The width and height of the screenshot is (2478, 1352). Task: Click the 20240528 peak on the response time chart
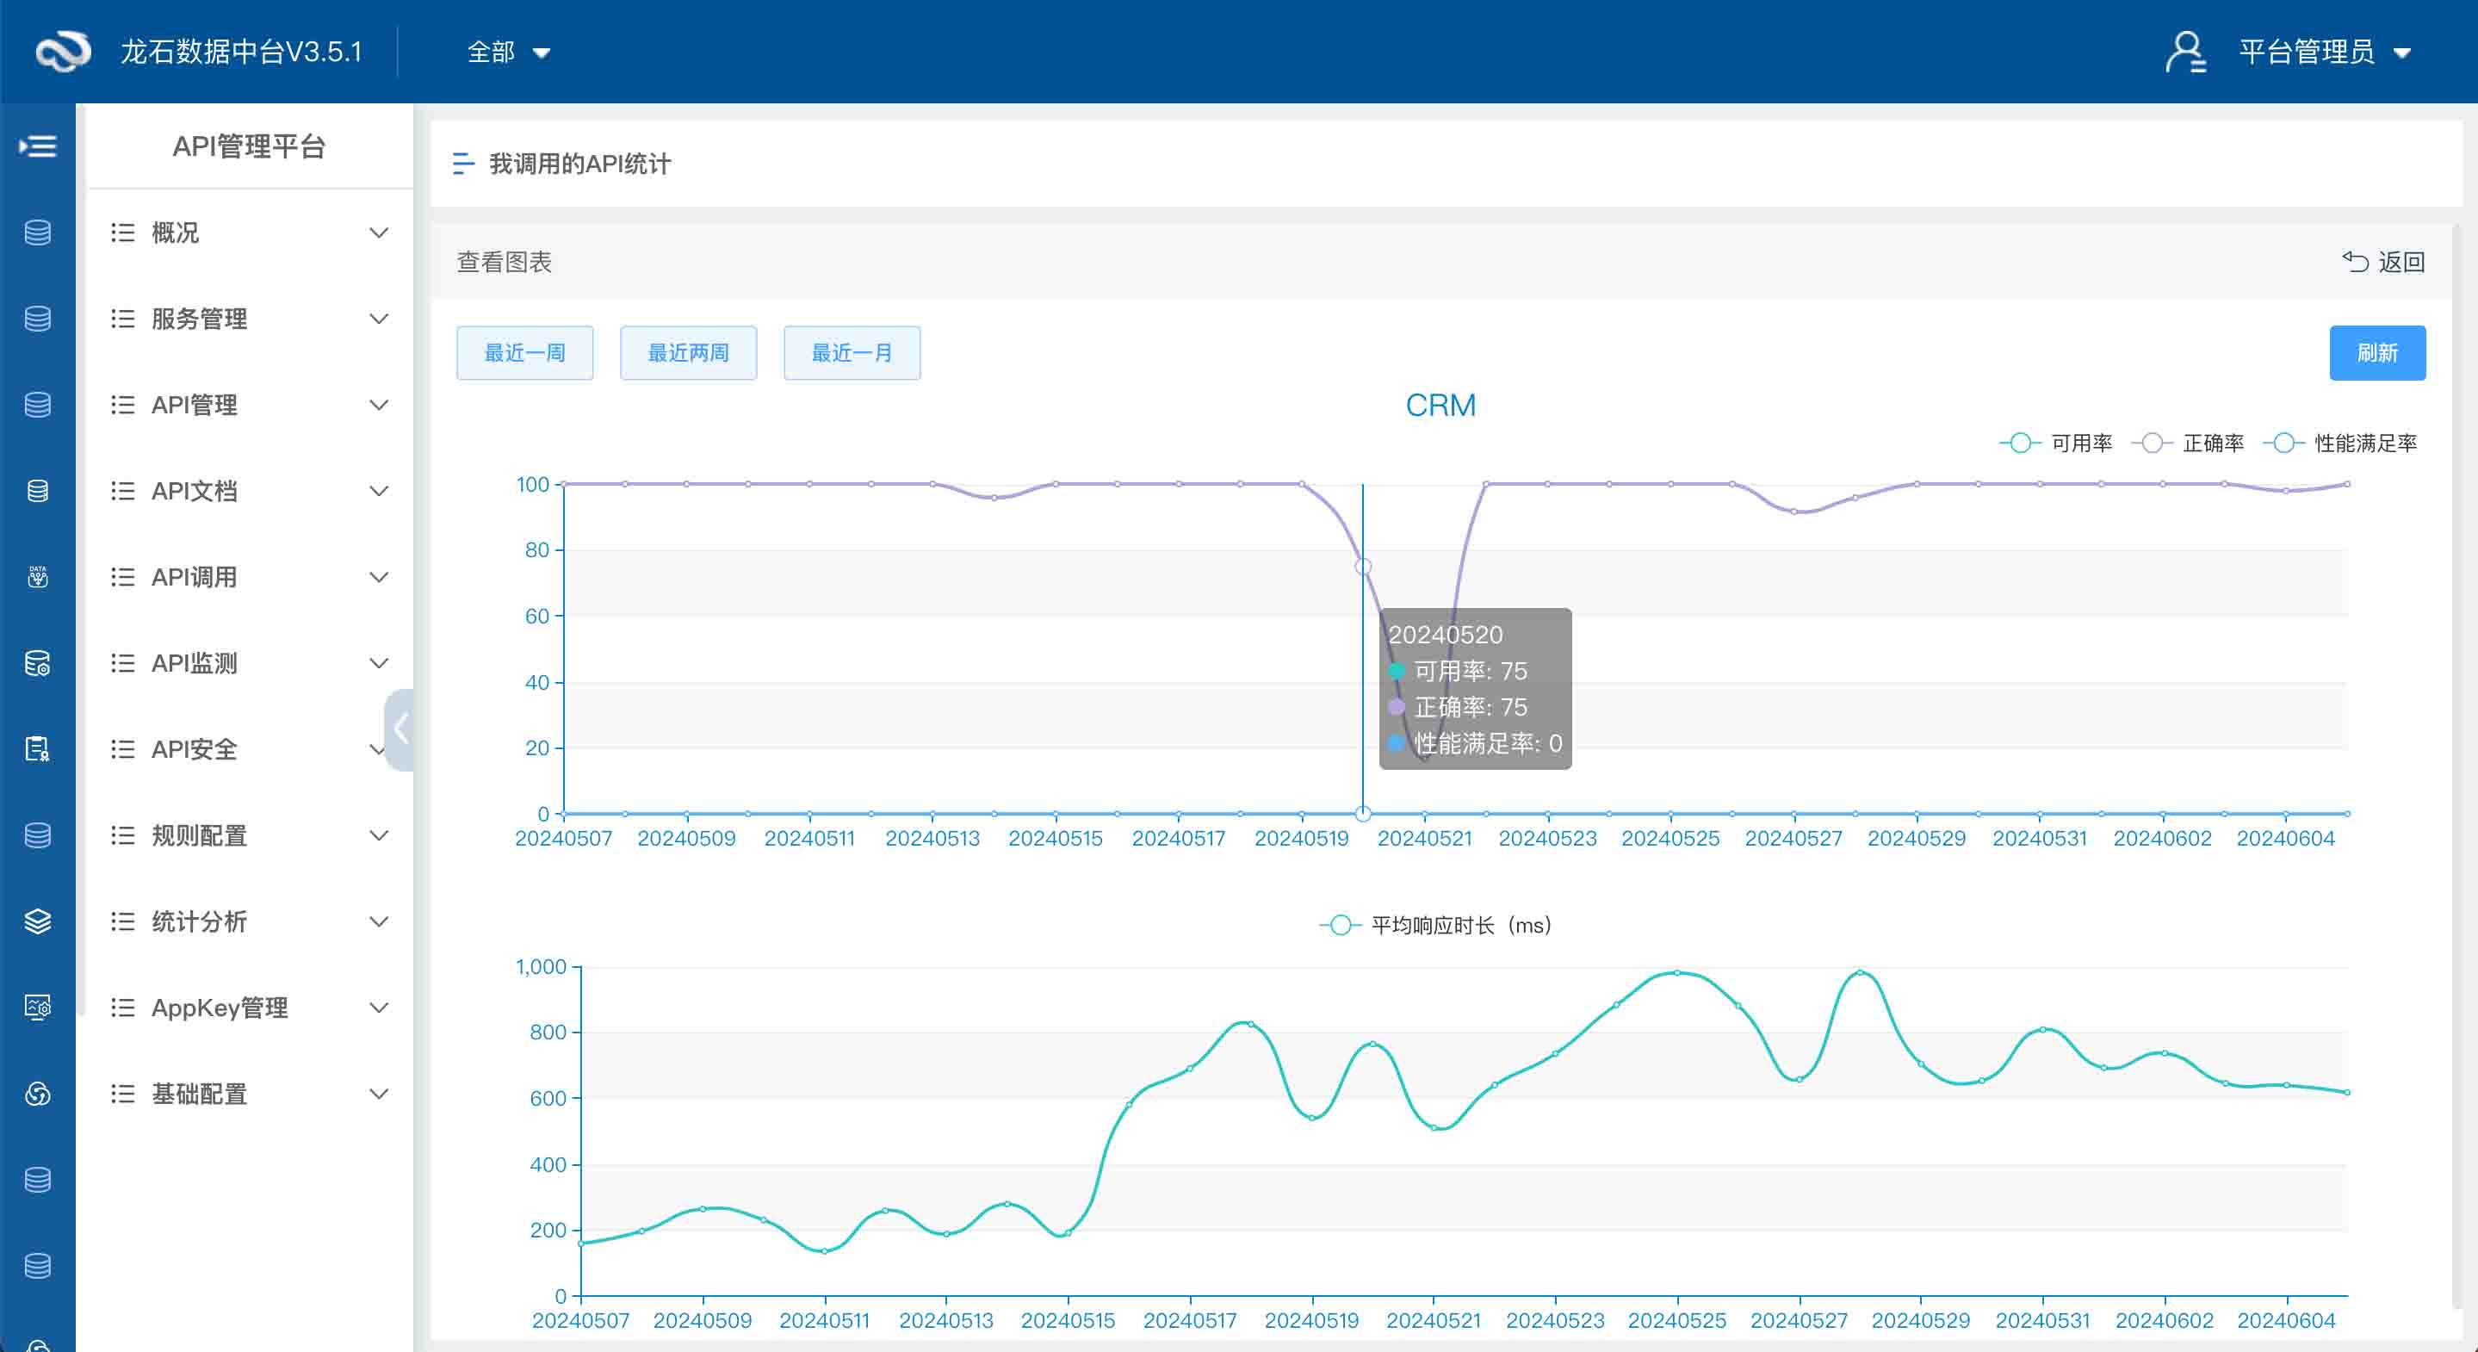click(1860, 973)
